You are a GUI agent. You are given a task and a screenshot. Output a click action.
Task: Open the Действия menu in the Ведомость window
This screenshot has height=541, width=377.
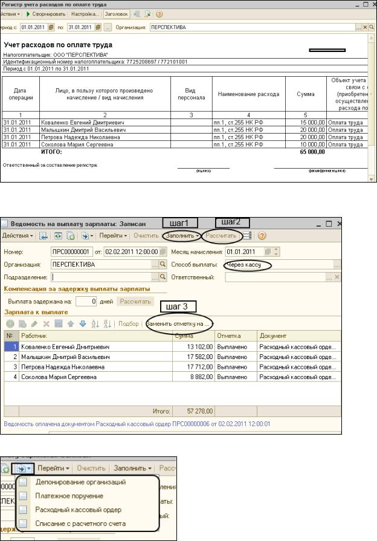[x=18, y=236]
